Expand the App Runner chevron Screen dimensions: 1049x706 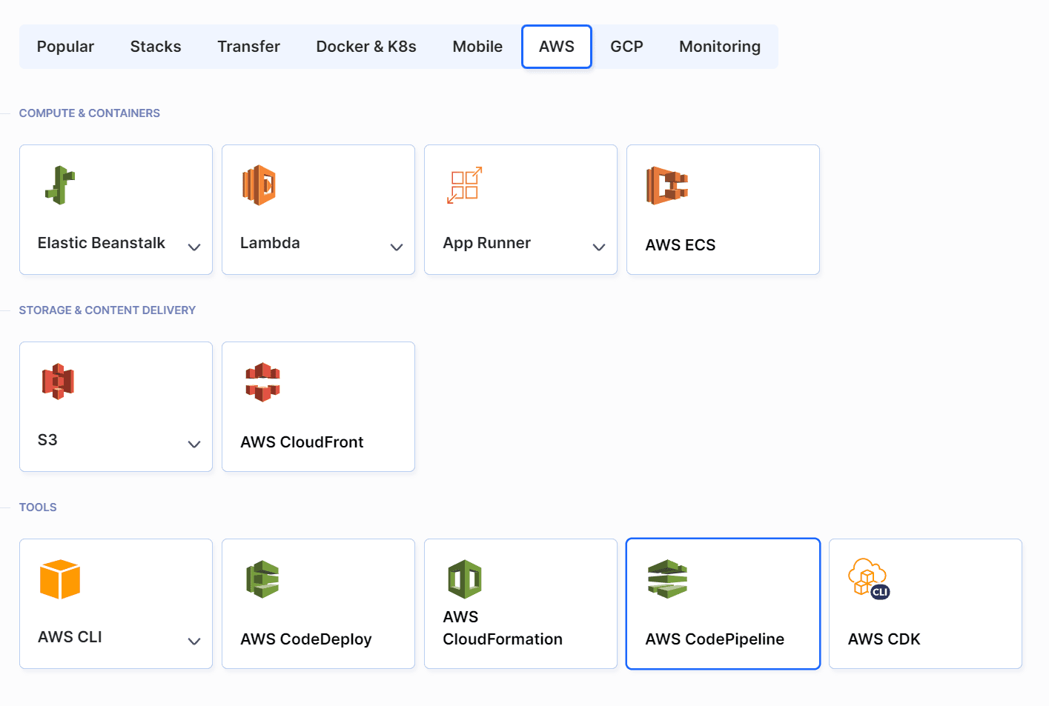[599, 247]
